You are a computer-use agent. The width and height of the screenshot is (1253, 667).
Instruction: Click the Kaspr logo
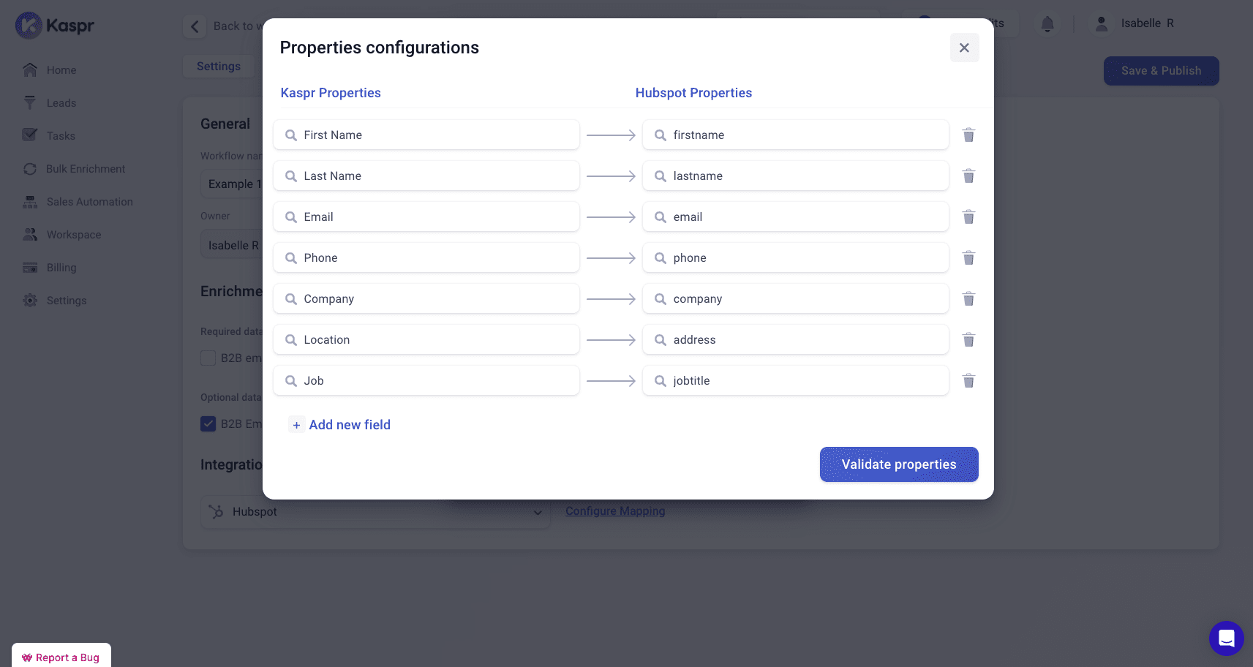coord(55,25)
